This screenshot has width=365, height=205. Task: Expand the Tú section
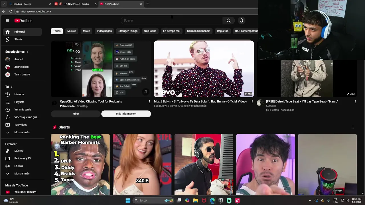9,87
